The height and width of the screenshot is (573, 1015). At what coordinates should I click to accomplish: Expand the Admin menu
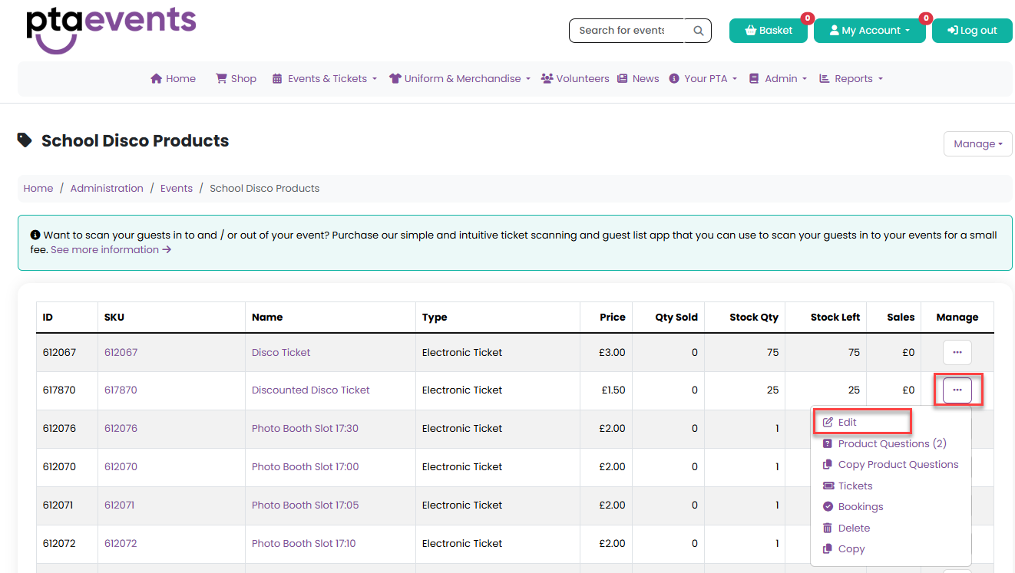[778, 78]
